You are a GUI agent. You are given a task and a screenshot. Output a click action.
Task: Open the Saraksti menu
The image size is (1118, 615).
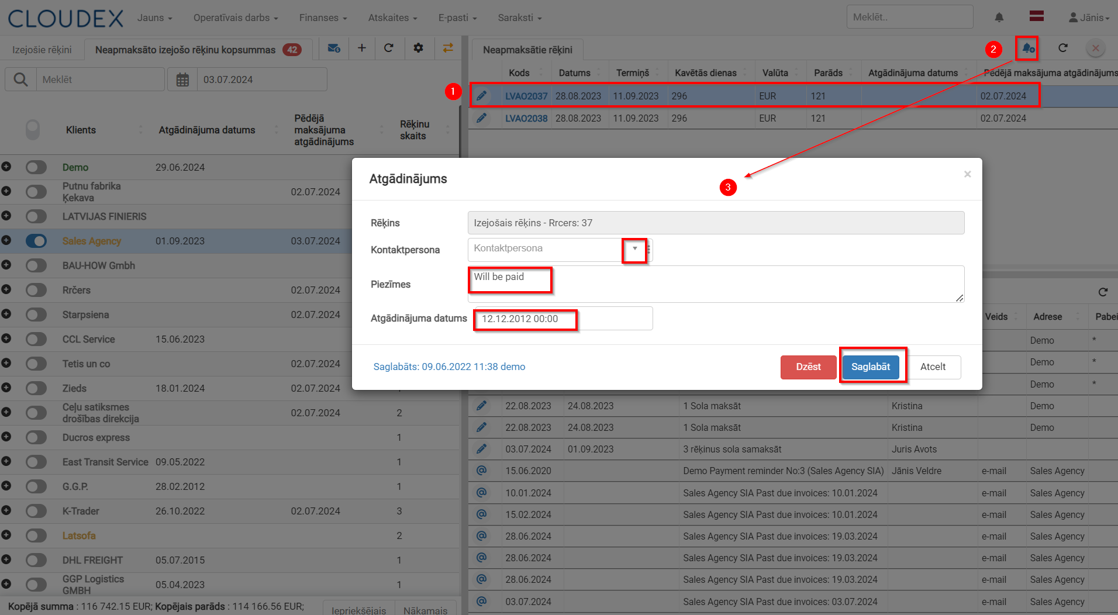click(x=519, y=18)
